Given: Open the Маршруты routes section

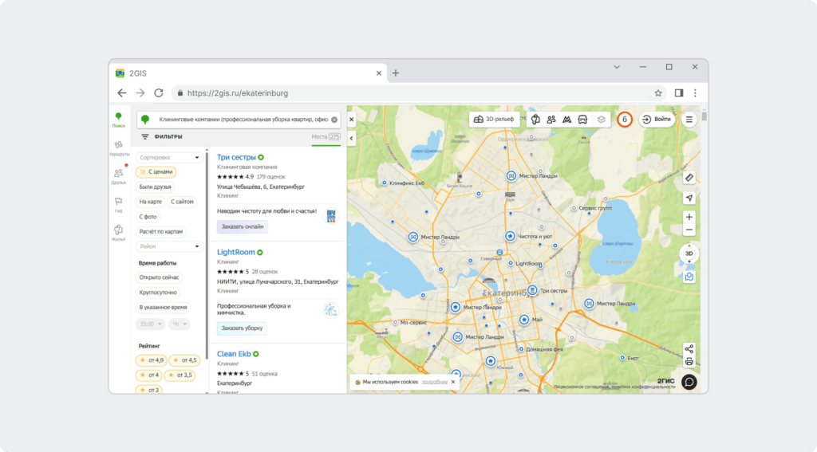Looking at the screenshot, I should (x=118, y=148).
